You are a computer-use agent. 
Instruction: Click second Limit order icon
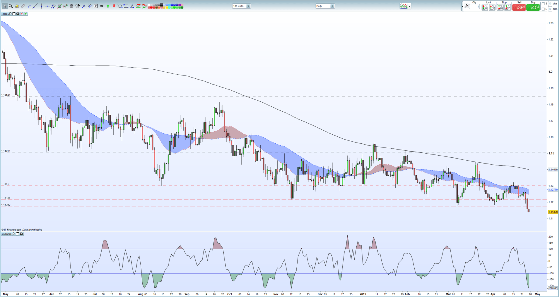(x=492, y=8)
